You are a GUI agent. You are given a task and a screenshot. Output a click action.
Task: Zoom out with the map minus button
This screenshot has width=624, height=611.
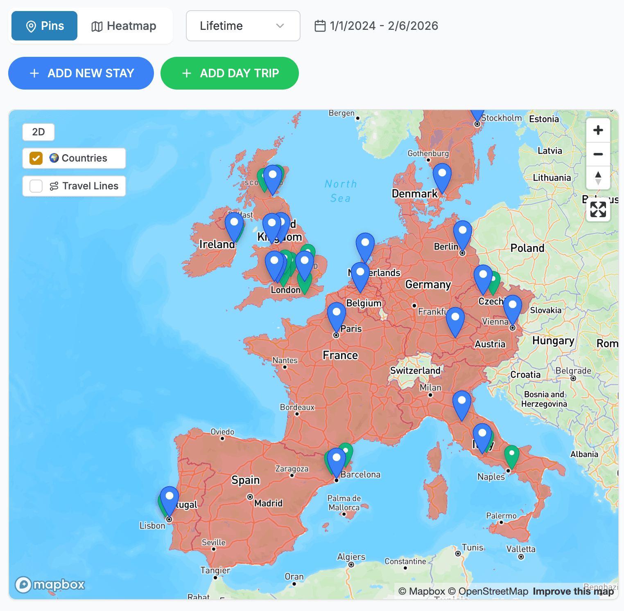click(598, 154)
